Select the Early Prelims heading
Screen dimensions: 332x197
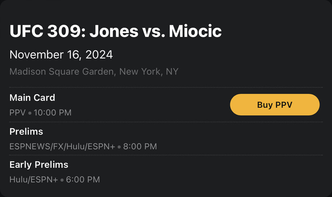pos(39,165)
